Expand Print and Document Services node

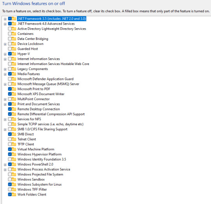pyautogui.click(x=5, y=105)
